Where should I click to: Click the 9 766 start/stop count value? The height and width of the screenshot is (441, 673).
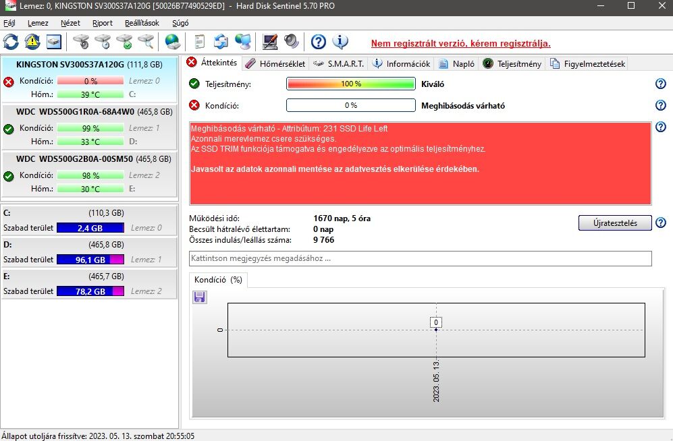coord(323,240)
